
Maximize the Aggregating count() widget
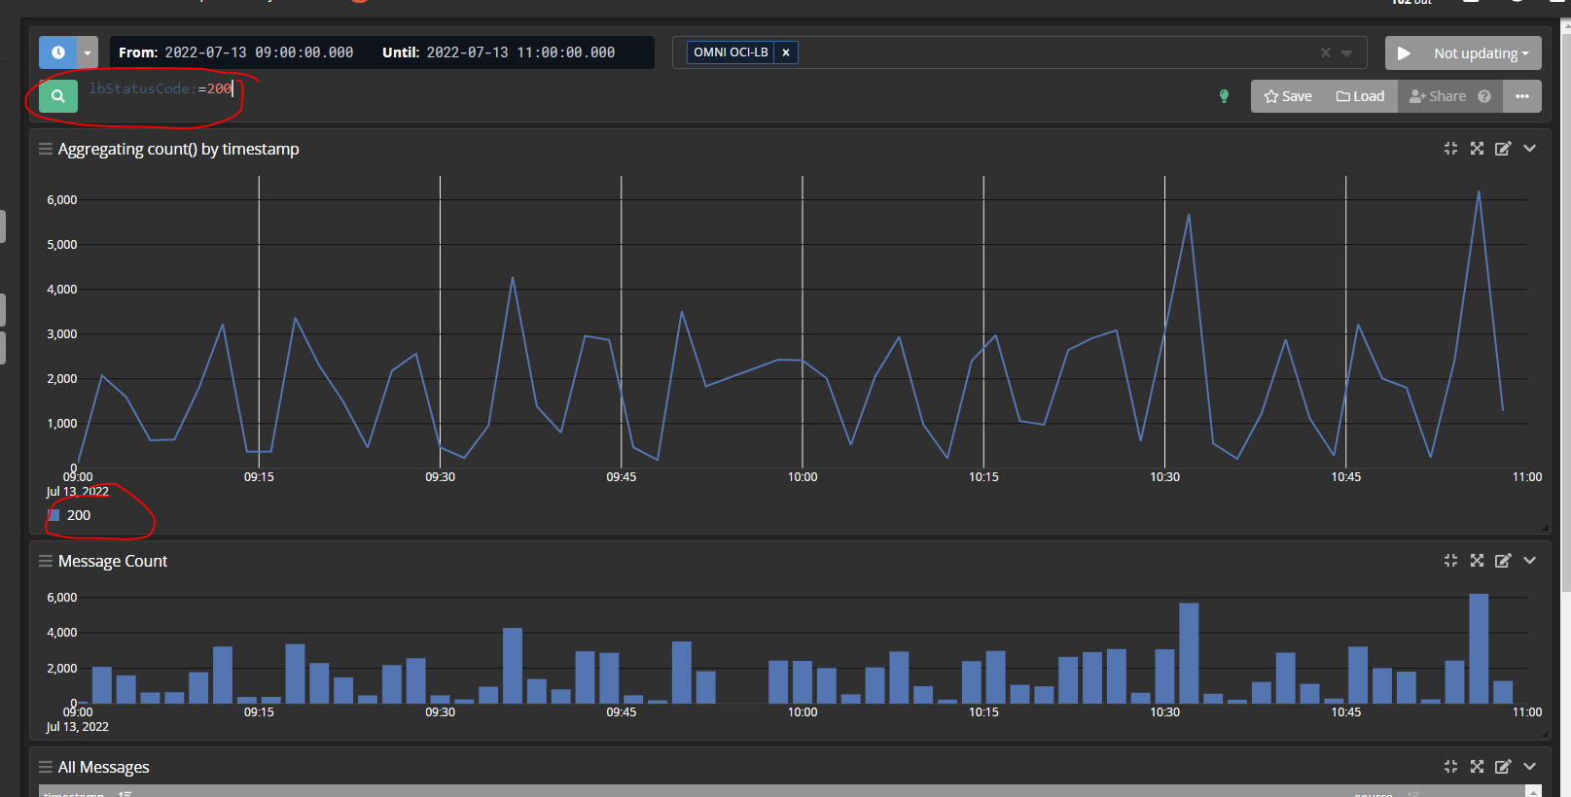[1477, 149]
